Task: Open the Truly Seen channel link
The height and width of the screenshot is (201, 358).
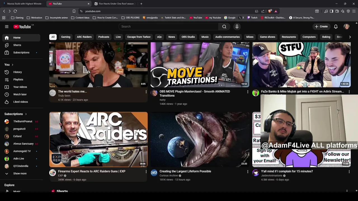Action: [x=64, y=96]
